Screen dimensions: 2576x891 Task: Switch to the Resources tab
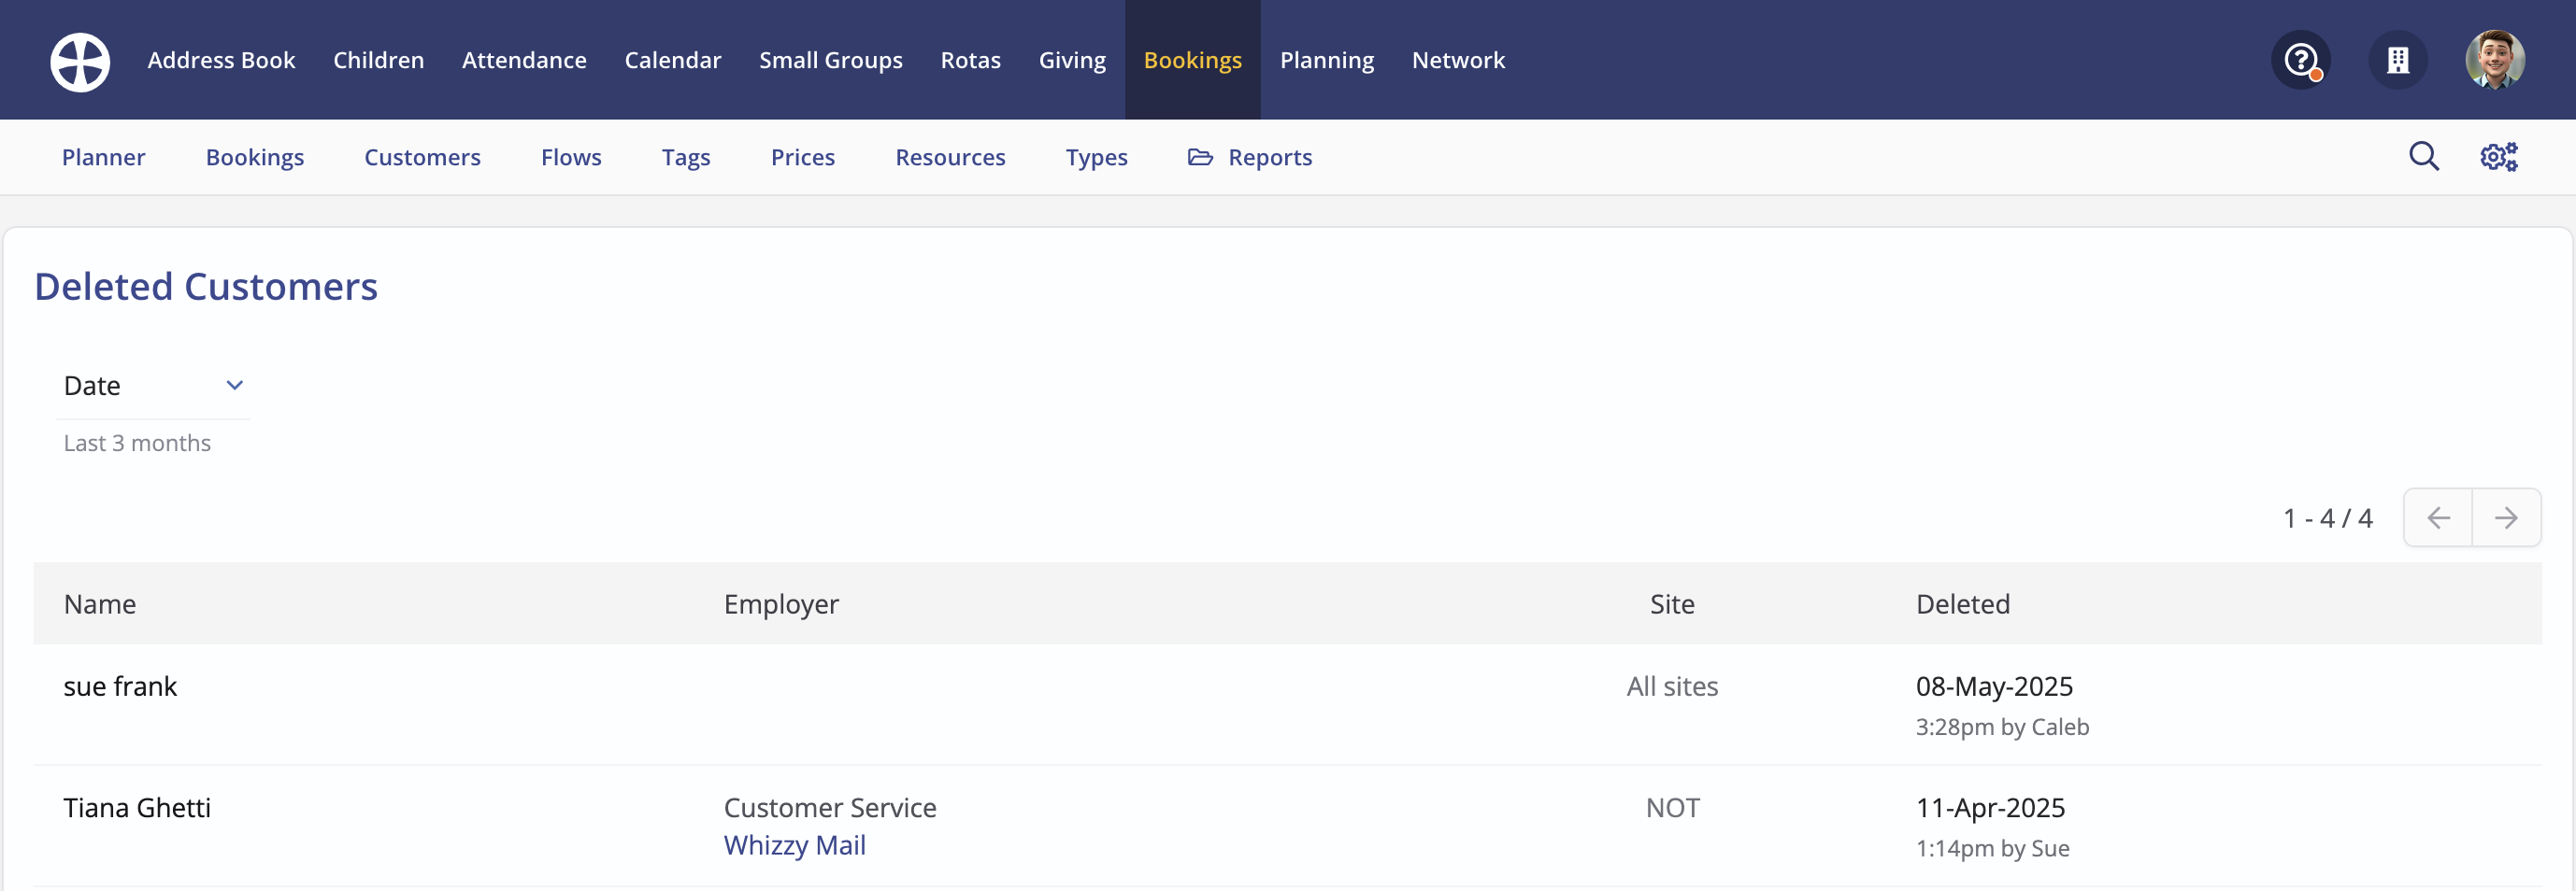tap(950, 157)
